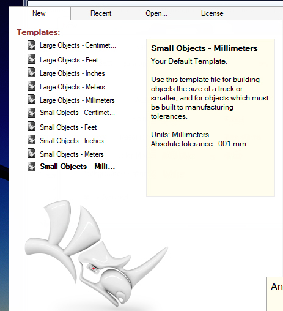Switch to the New tab
Image resolution: width=283 pixels, height=311 pixels.
pyautogui.click(x=39, y=13)
